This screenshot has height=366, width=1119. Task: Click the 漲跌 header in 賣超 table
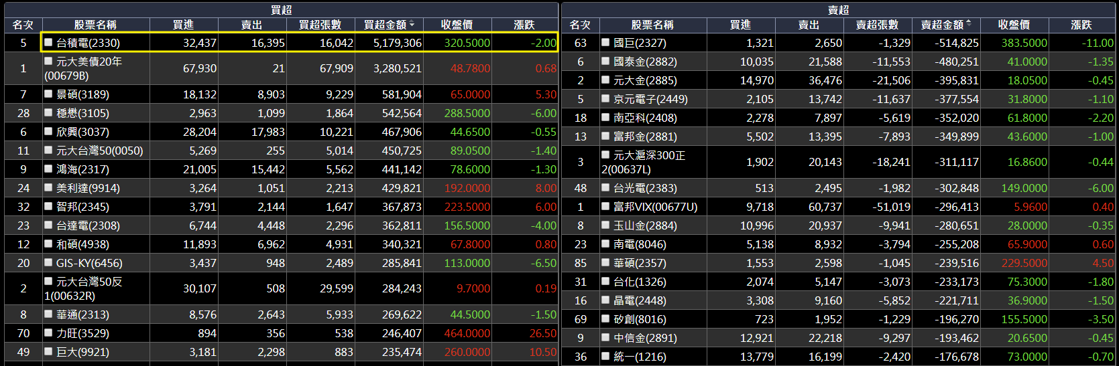pyautogui.click(x=1081, y=25)
